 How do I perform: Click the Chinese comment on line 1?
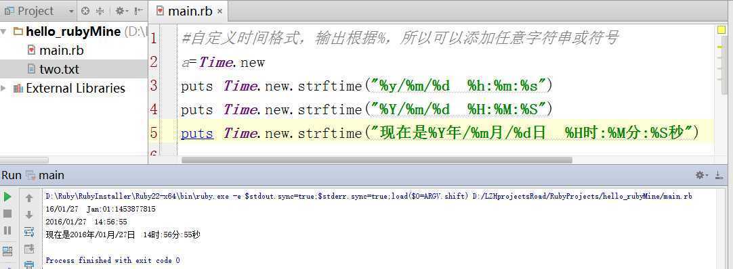(x=400, y=38)
